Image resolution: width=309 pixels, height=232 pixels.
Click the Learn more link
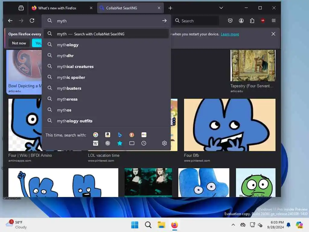[230, 34]
